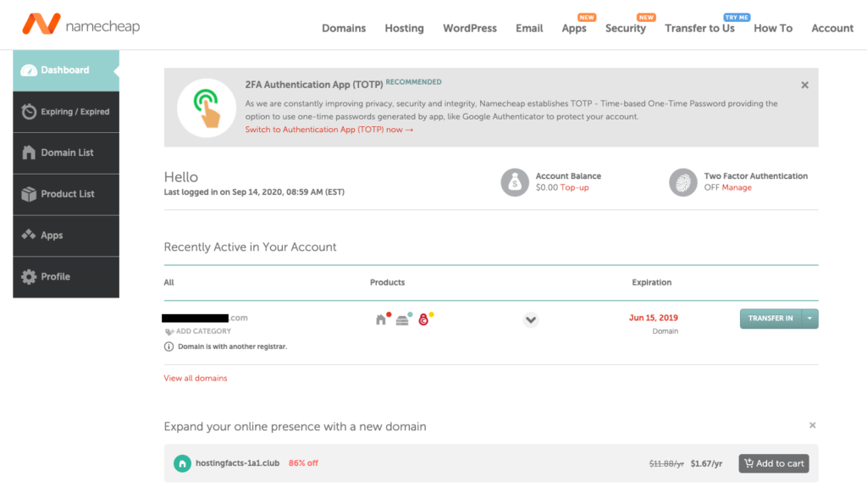Select the domain house icon with red badge
The width and height of the screenshot is (867, 499).
tap(381, 318)
